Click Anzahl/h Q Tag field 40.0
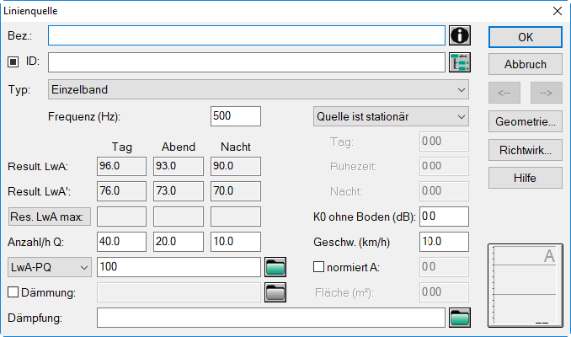This screenshot has width=571, height=337. click(x=121, y=242)
